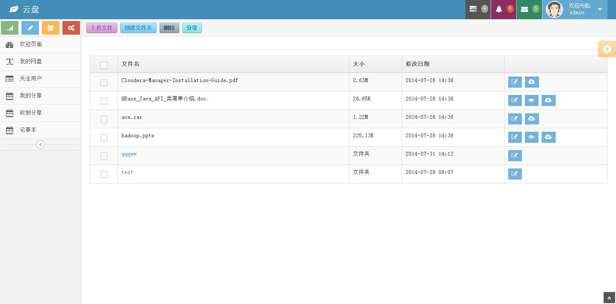Open the orange settings gear panel

tap(607, 49)
